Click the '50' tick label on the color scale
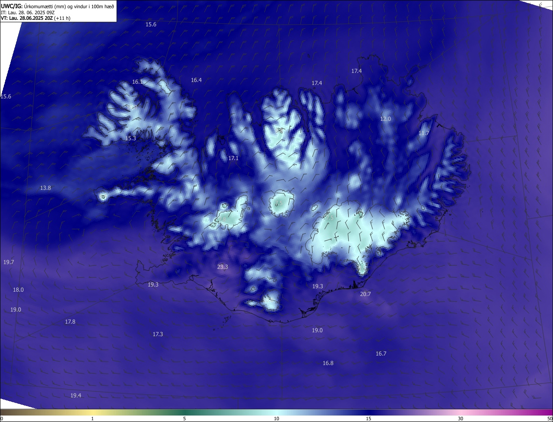The height and width of the screenshot is (422, 553). tap(550, 419)
